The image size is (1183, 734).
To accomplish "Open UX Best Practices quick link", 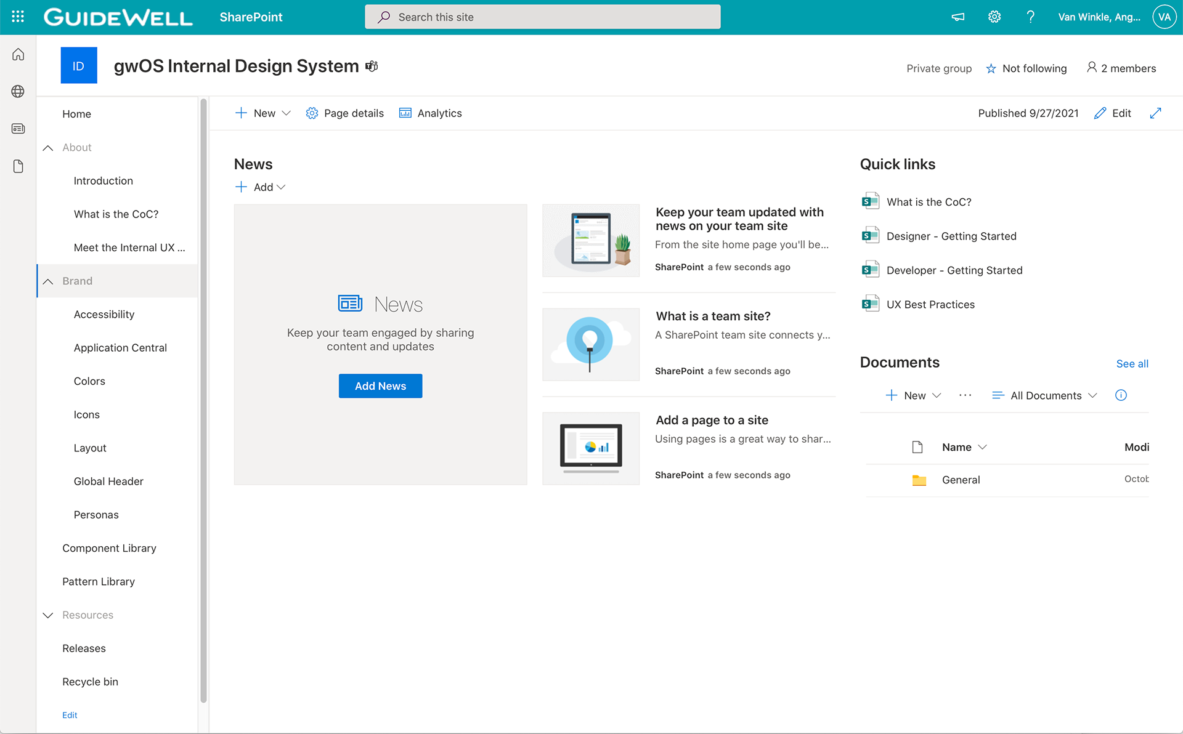I will point(930,304).
